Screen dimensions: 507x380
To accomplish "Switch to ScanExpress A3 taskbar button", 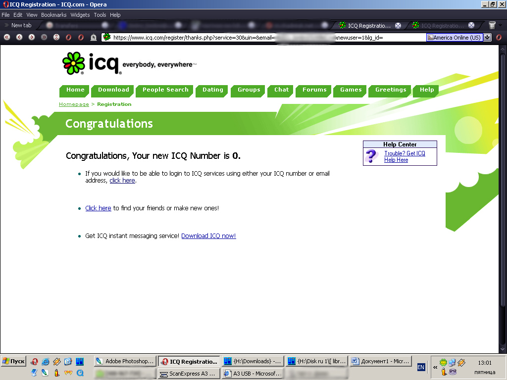I will (x=189, y=374).
